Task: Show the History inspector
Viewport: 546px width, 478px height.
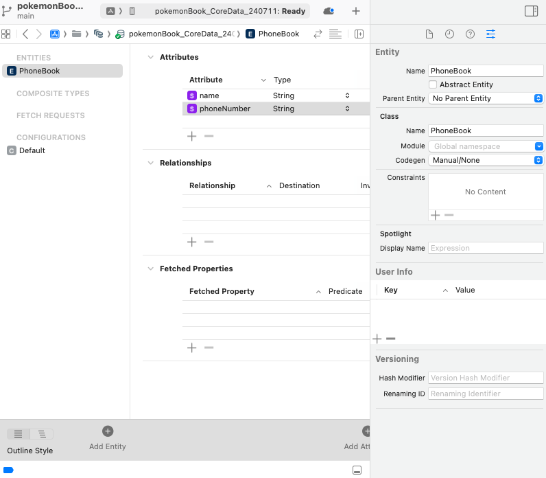Action: tap(449, 34)
